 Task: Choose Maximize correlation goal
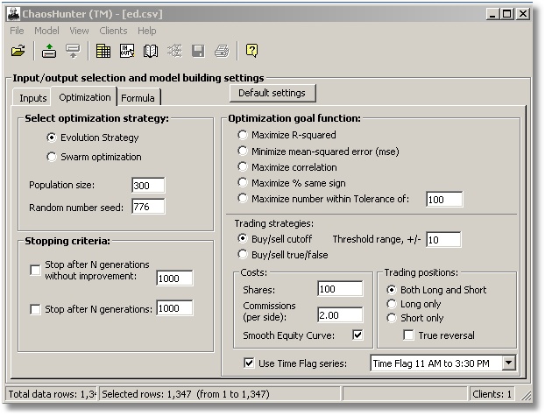(x=243, y=166)
